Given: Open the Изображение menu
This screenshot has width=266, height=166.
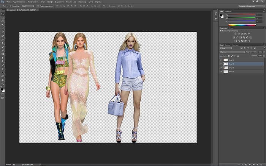Looking at the screenshot, I should (x=33, y=2).
